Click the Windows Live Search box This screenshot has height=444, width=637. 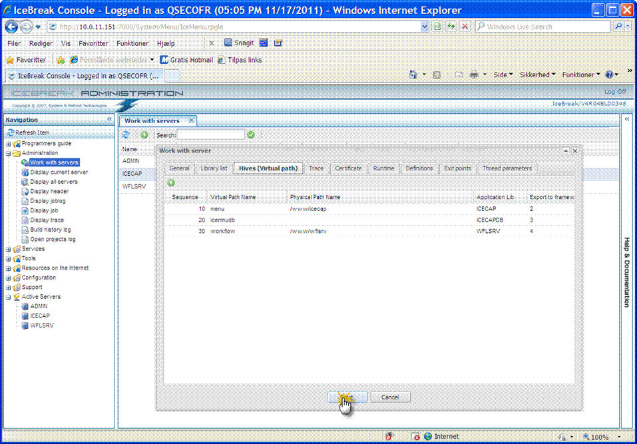click(x=542, y=27)
